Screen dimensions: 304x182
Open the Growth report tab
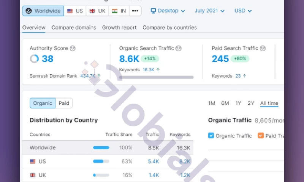[x=119, y=28]
